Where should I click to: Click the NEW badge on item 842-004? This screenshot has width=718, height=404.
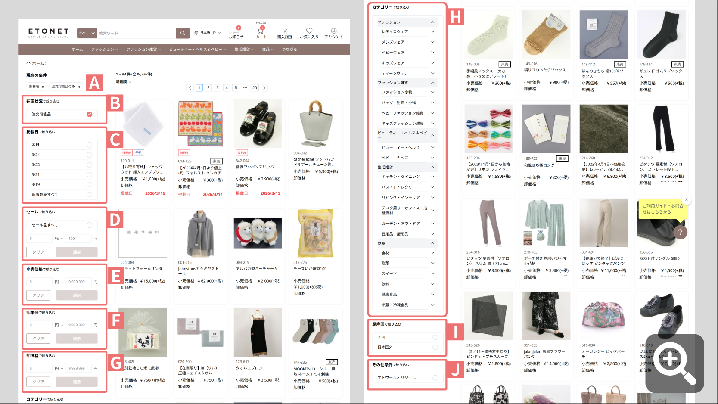(x=242, y=153)
